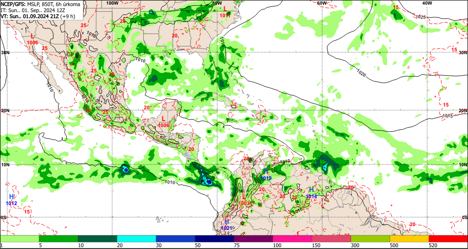Click the red "L 1011" low pressure marker
The height and width of the screenshot is (249, 468).
(226, 12)
